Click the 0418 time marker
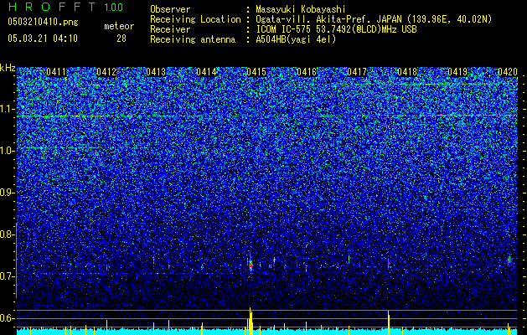The image size is (527, 335). tap(407, 72)
